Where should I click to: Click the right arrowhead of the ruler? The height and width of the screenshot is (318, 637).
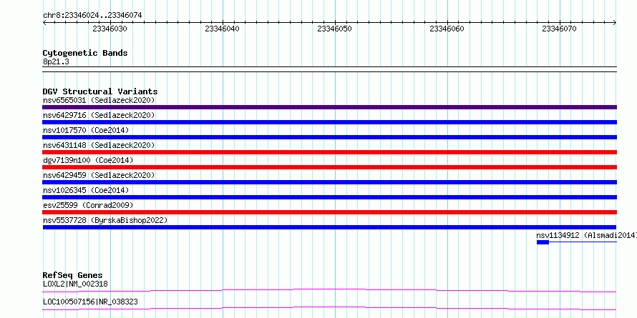point(615,23)
